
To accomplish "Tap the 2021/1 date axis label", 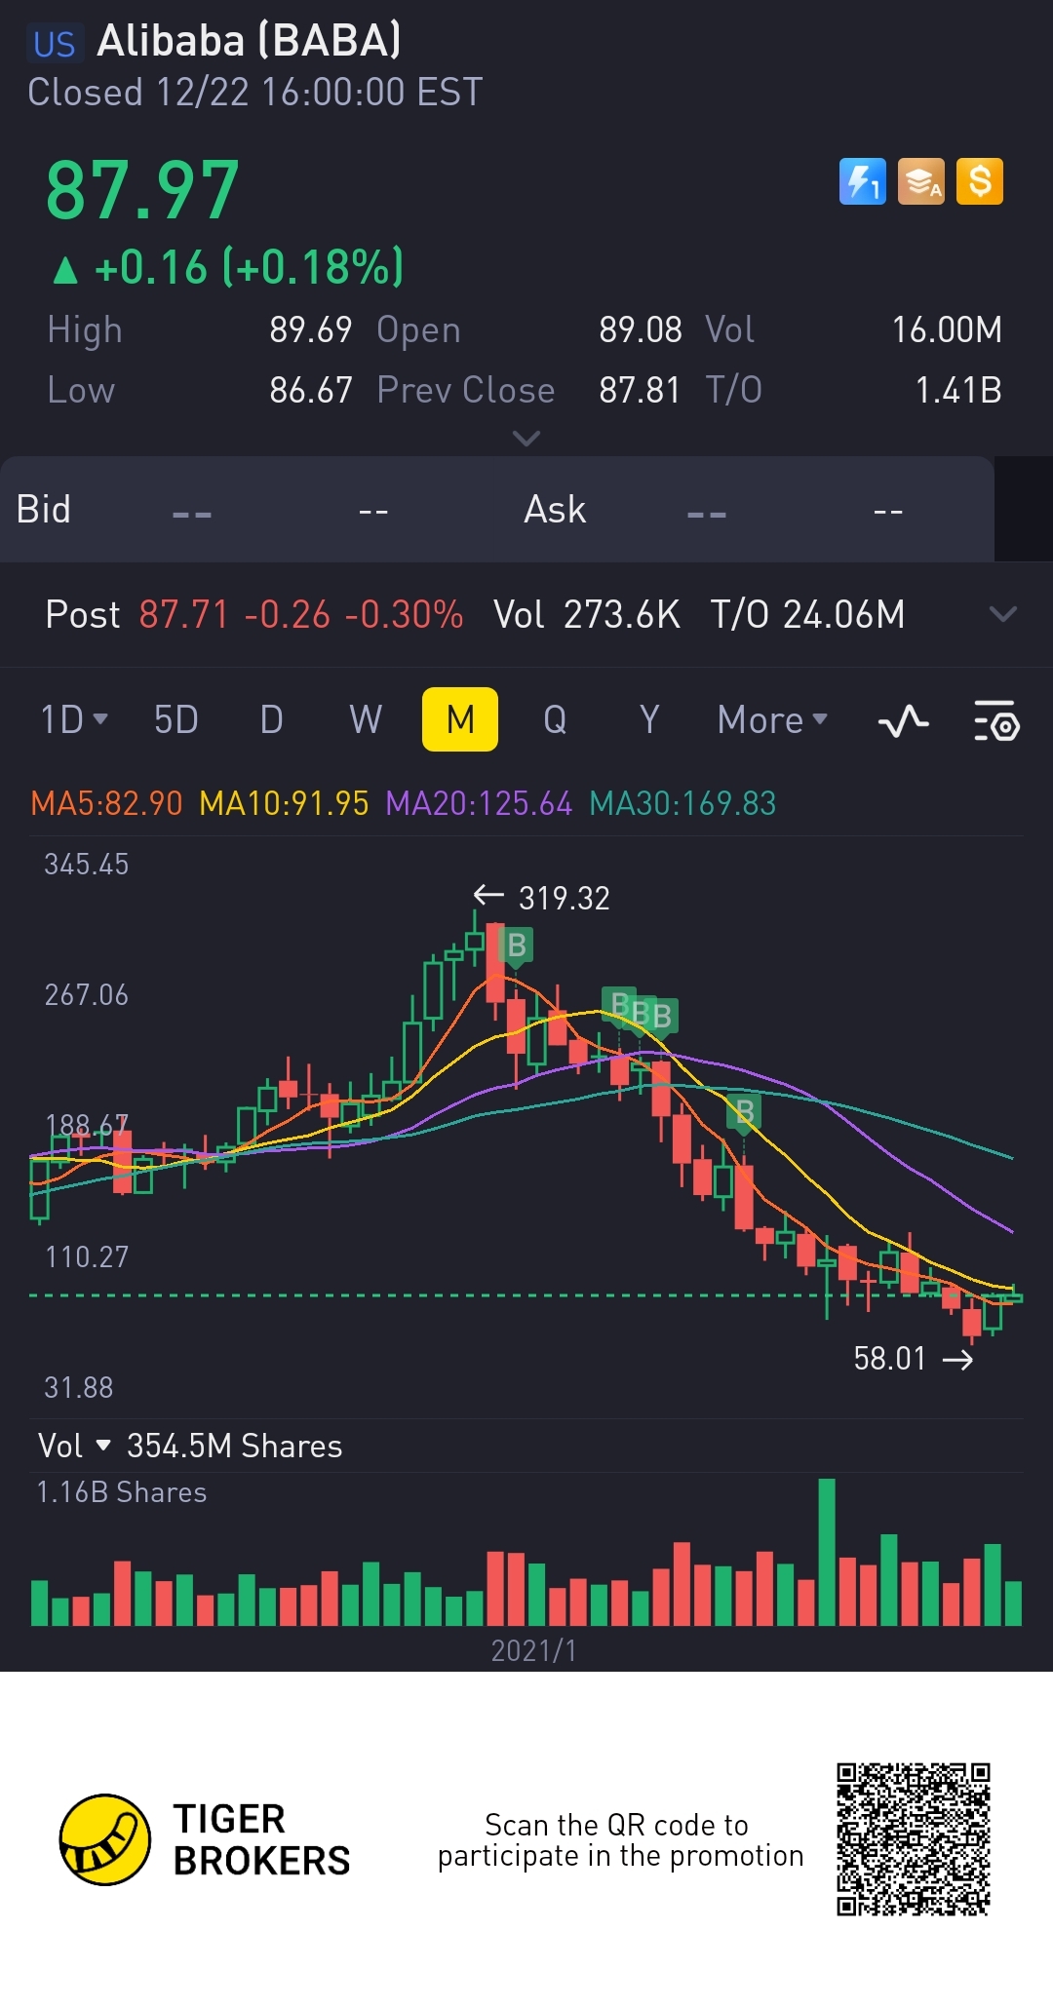I will 533,1650.
